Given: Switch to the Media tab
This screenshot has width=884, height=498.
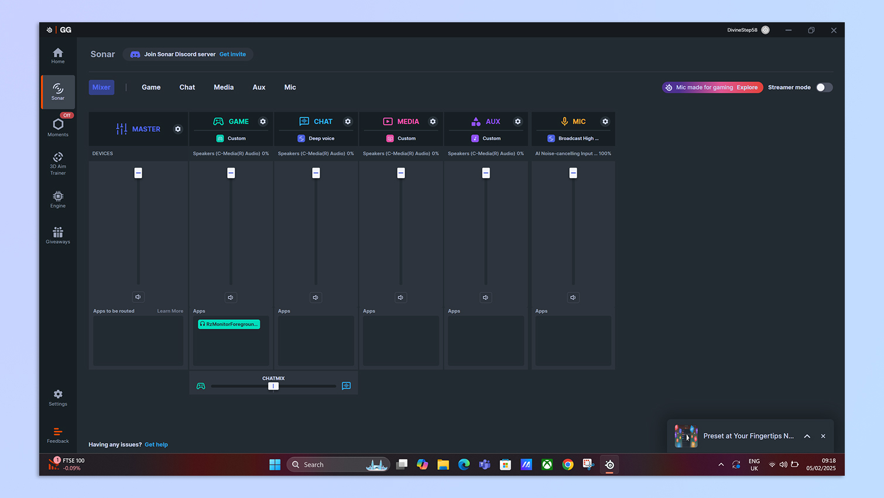Looking at the screenshot, I should [224, 87].
